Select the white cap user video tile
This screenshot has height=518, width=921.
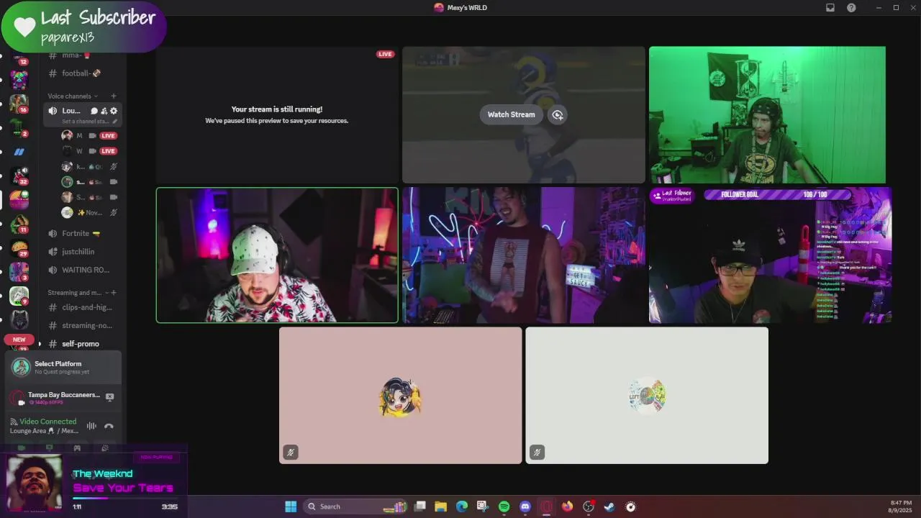pyautogui.click(x=277, y=255)
